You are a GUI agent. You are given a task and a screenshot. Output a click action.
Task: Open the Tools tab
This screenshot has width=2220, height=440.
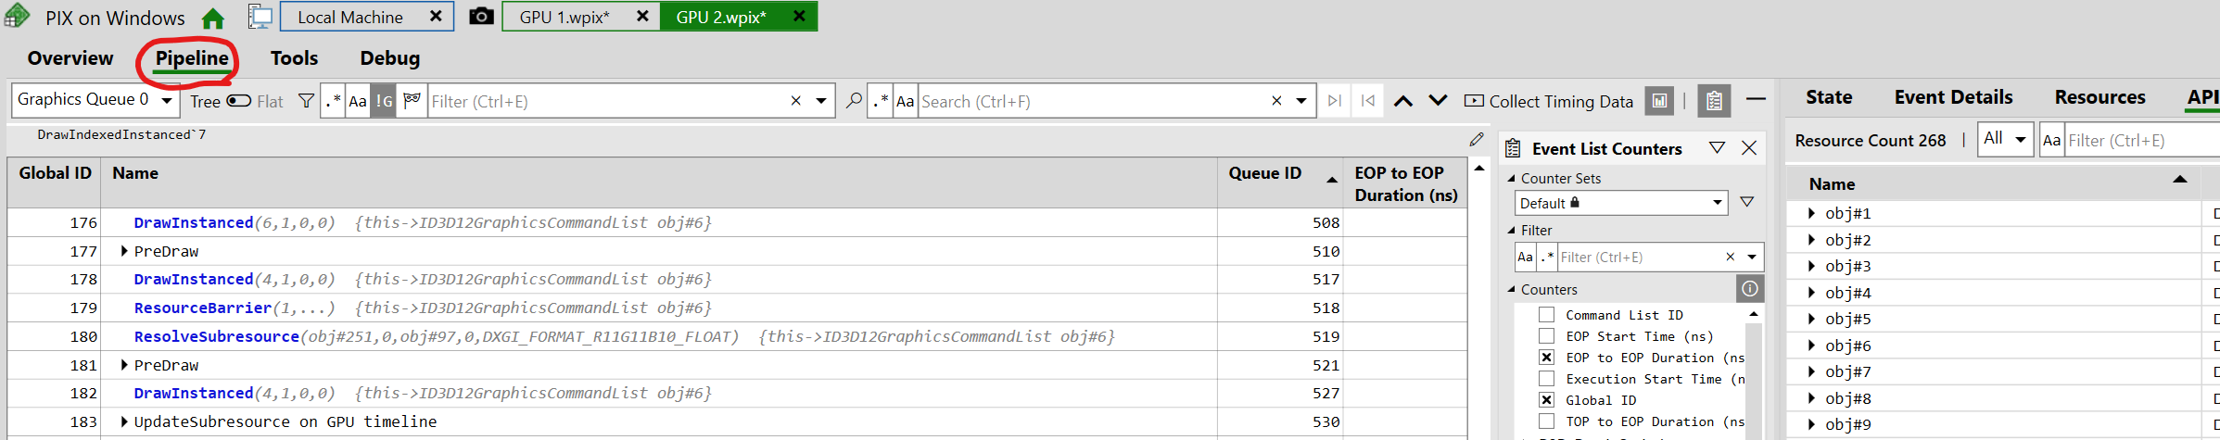pyautogui.click(x=294, y=58)
